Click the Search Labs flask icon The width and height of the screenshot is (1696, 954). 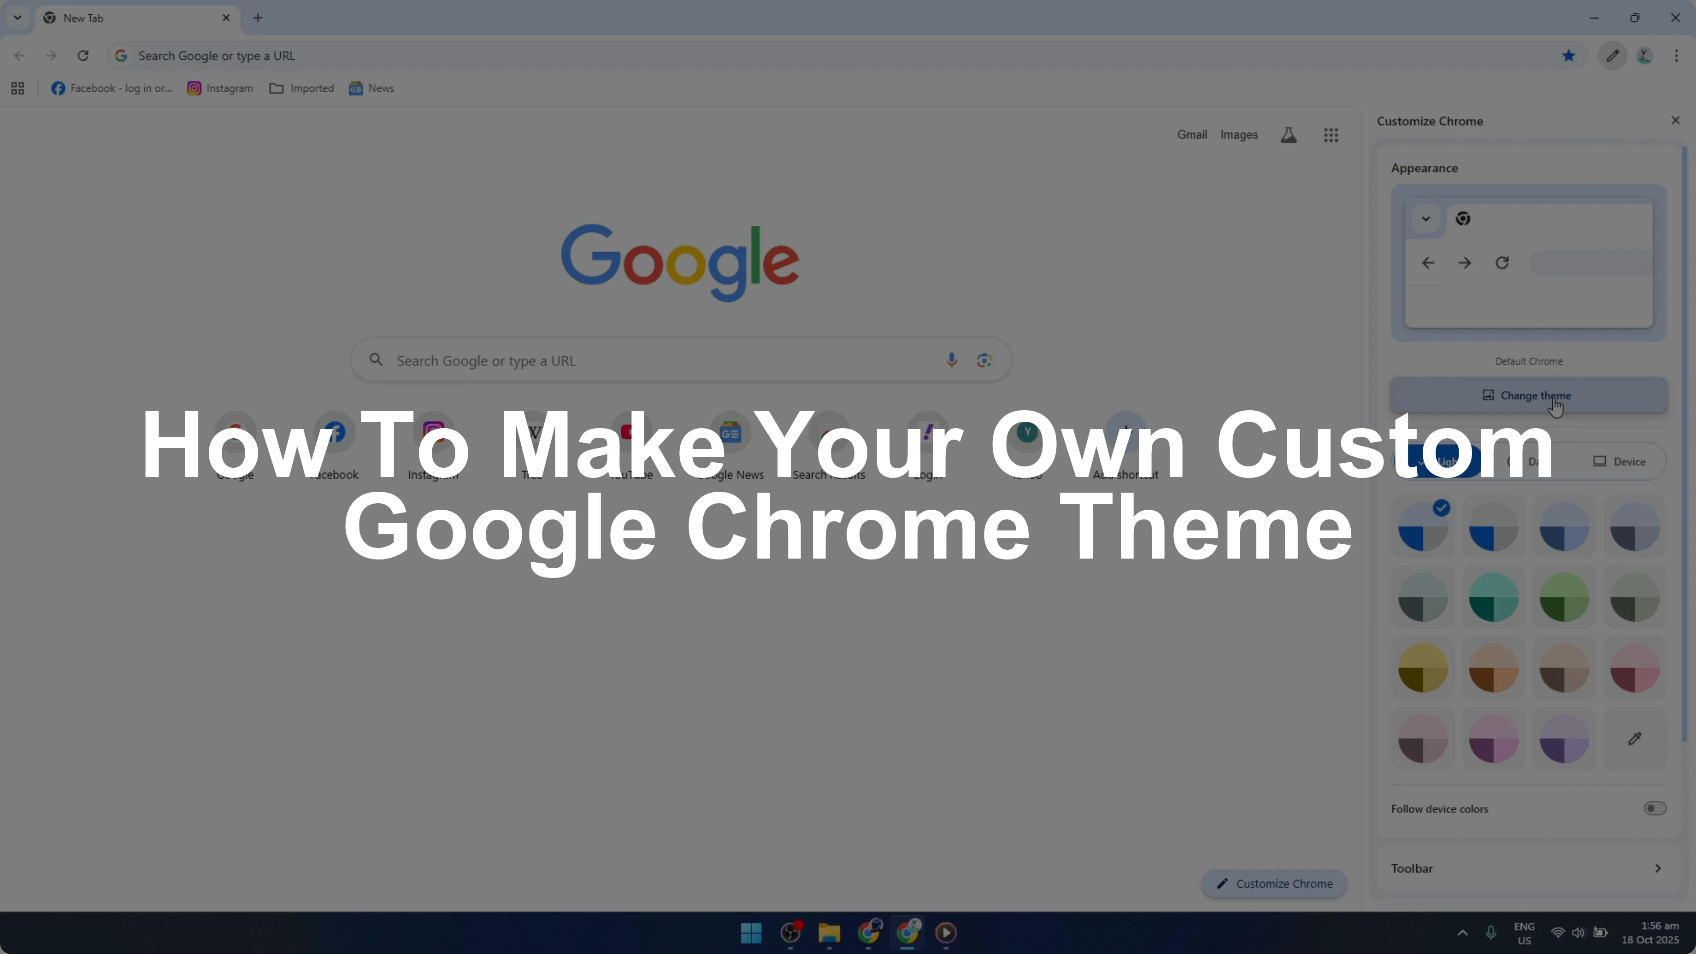1289,135
